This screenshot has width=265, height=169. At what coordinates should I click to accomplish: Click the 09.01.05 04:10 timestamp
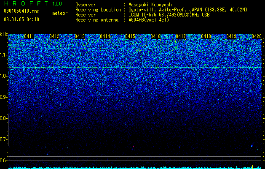click(21, 19)
